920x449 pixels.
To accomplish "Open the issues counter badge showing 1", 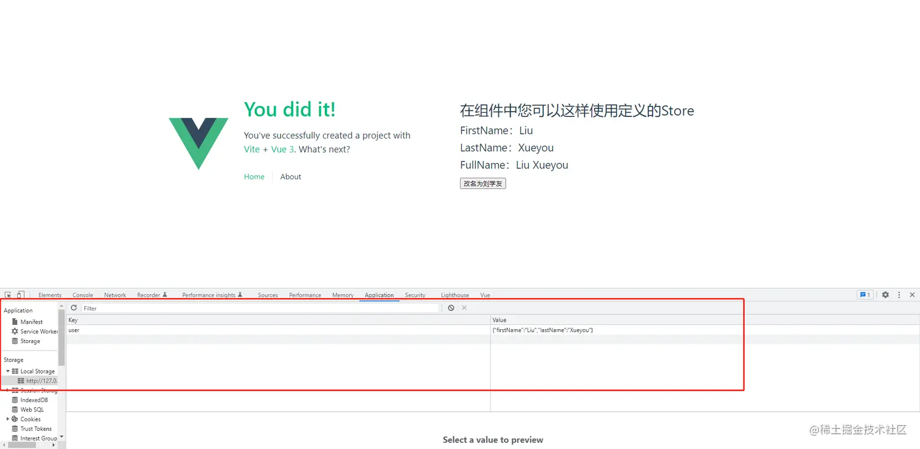I will coord(864,295).
